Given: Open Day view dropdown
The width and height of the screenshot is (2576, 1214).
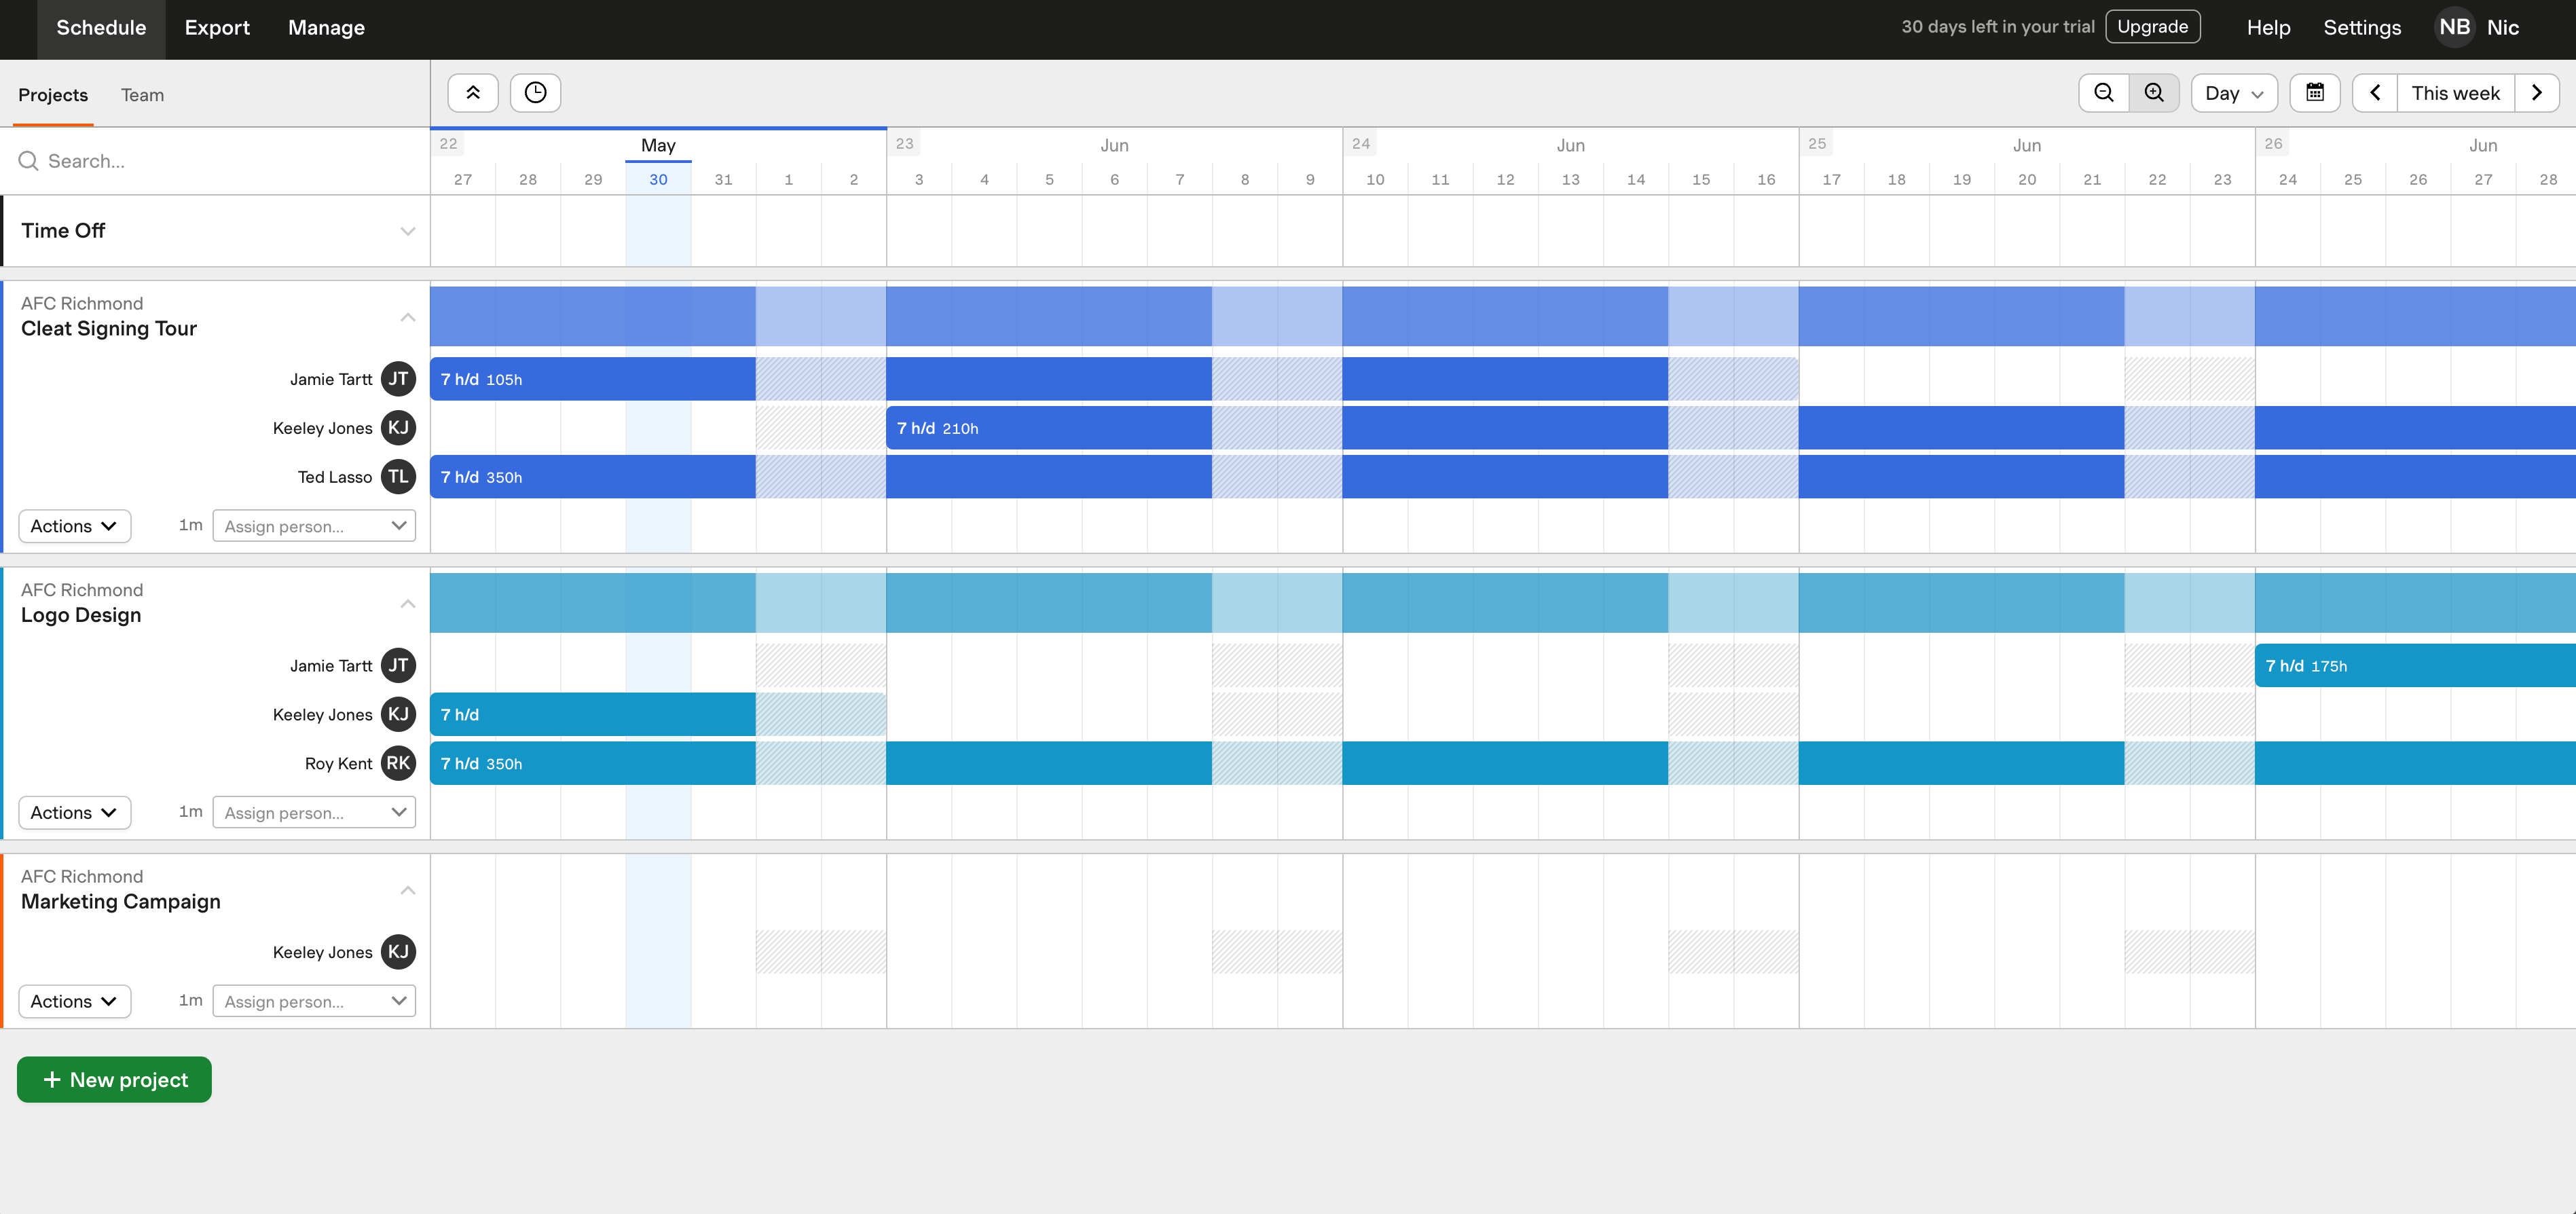Looking at the screenshot, I should (2234, 93).
